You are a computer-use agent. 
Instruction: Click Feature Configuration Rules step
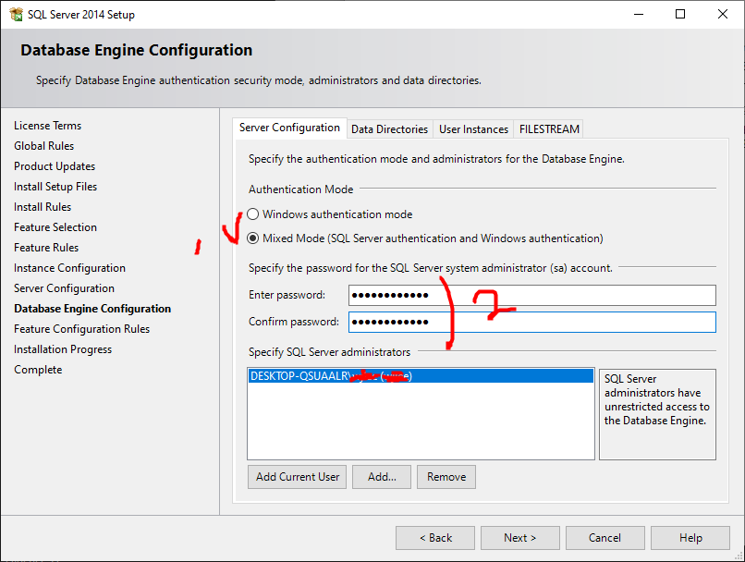tap(81, 329)
